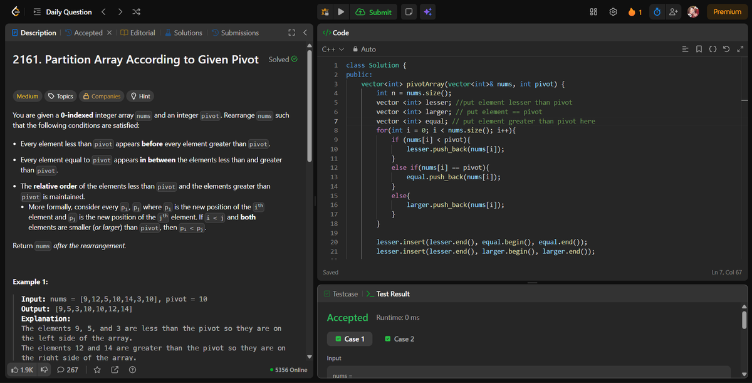752x383 pixels.
Task: Click problem title '2161. Partition Array According to Given Pivot'
Action: tap(135, 60)
